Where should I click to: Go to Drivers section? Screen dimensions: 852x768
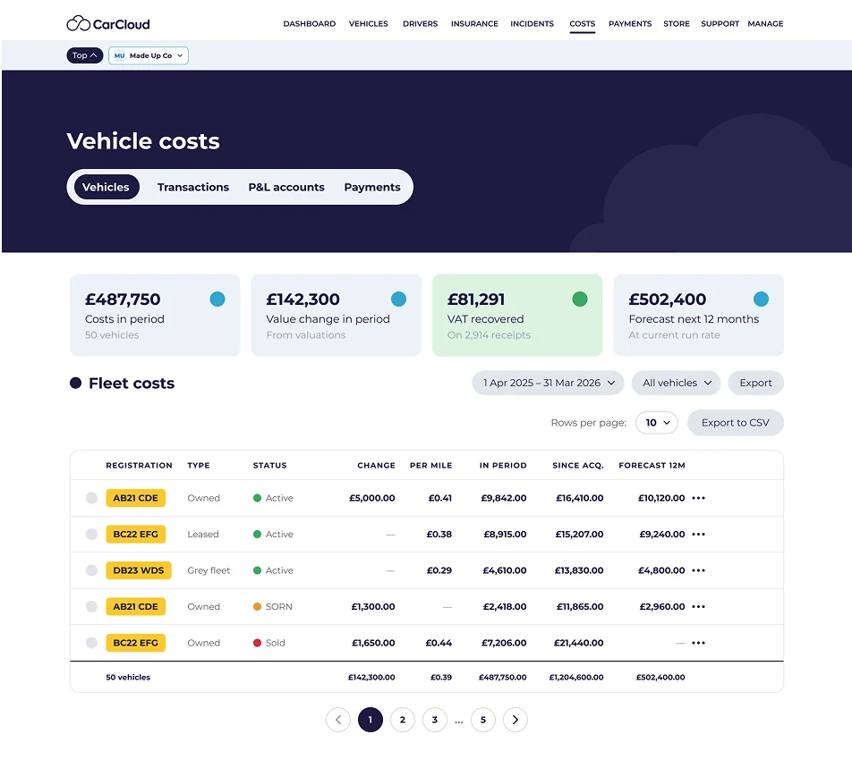pos(420,24)
